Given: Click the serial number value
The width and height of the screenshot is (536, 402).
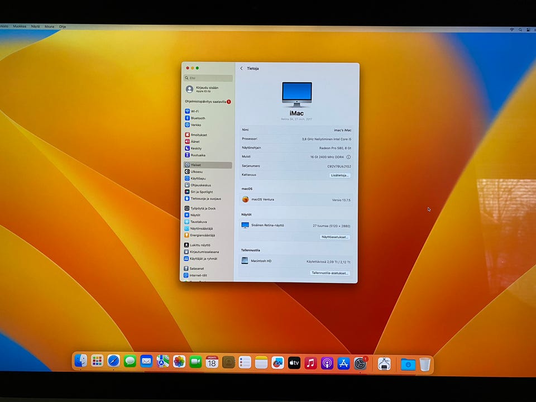Looking at the screenshot, I should coord(339,166).
